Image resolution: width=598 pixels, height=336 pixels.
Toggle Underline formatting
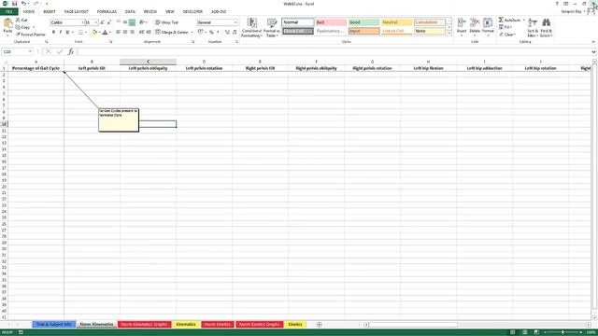[x=67, y=33]
